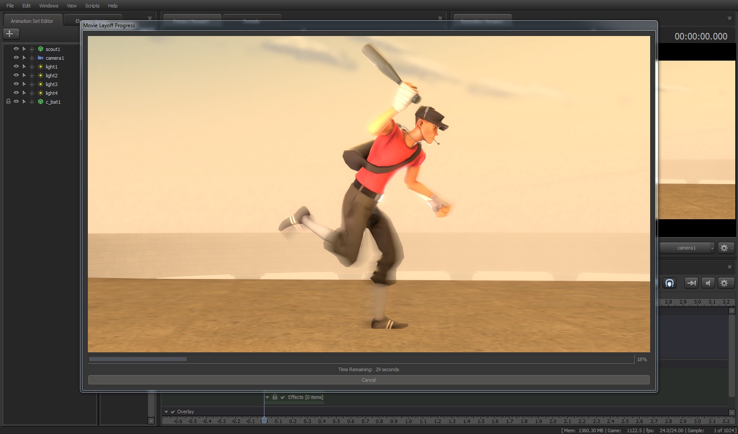
Task: Open the View menu
Action: (x=72, y=6)
